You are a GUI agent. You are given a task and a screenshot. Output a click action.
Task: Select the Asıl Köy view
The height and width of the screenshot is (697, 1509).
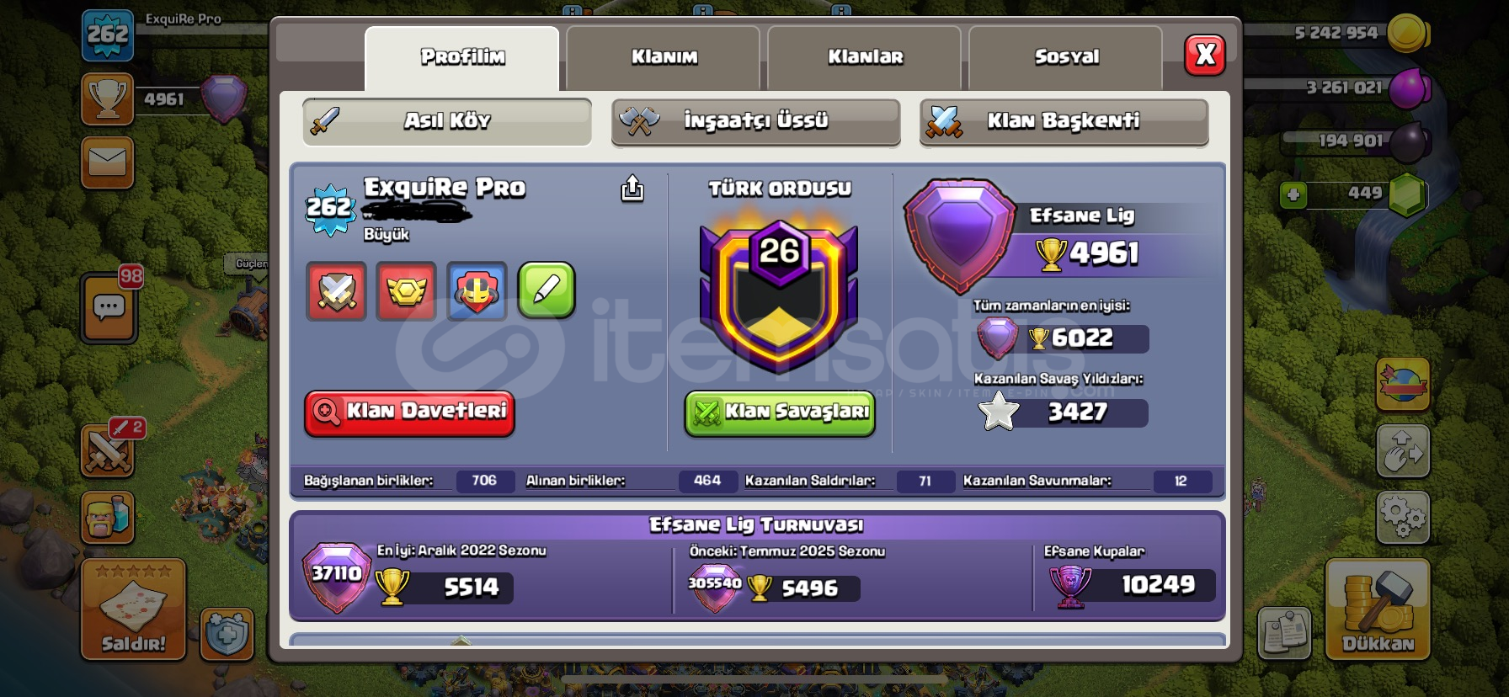coord(447,122)
